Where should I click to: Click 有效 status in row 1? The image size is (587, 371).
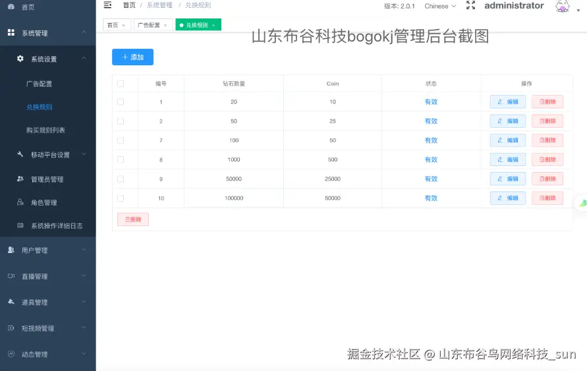point(431,102)
